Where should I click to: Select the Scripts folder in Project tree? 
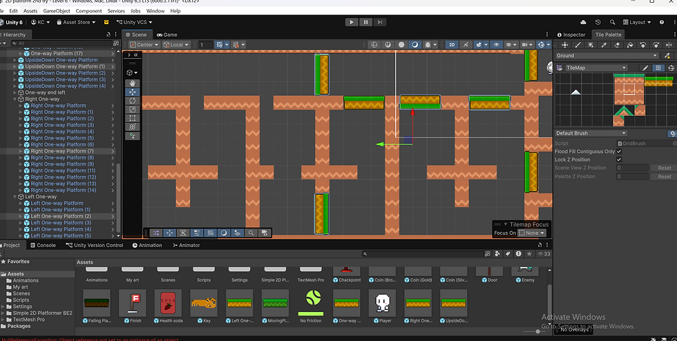coord(21,300)
